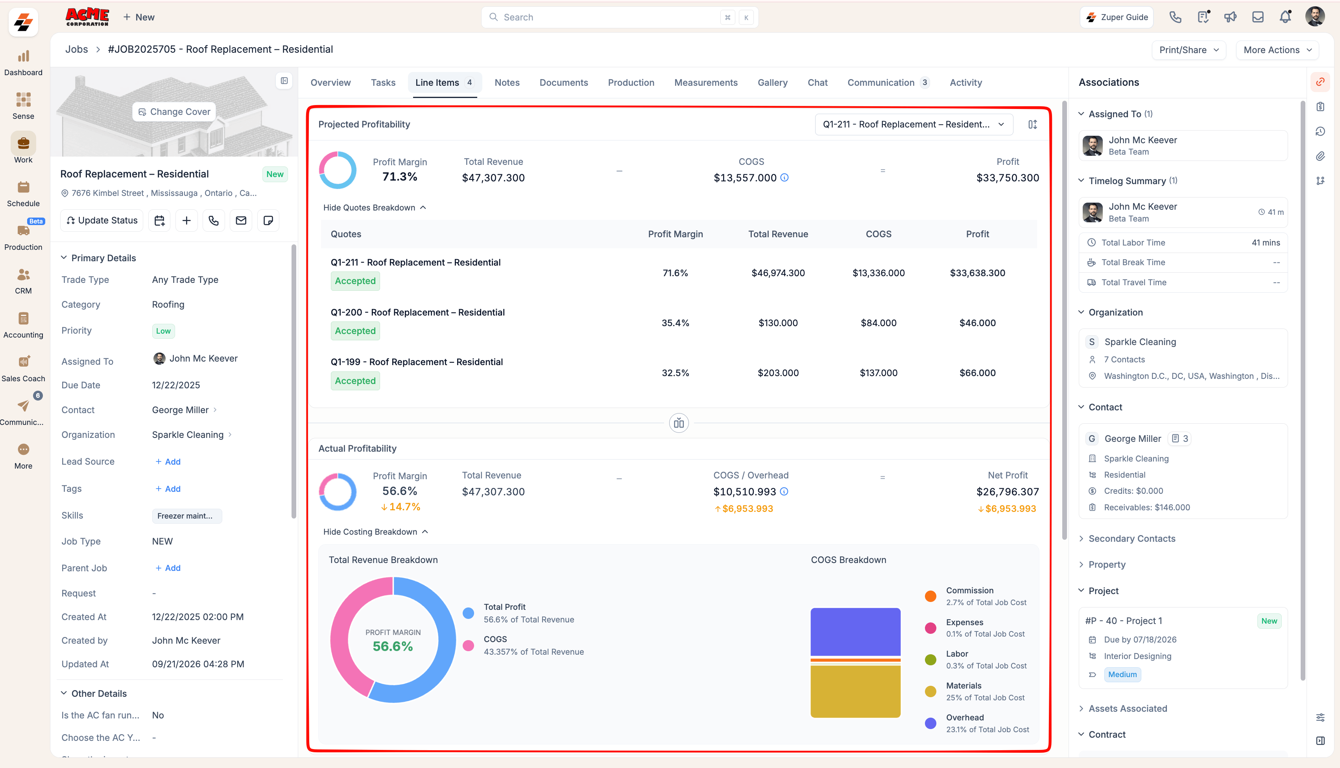Click the purple Overhead bar in COGS Breakdown
The image size is (1340, 768).
855,631
